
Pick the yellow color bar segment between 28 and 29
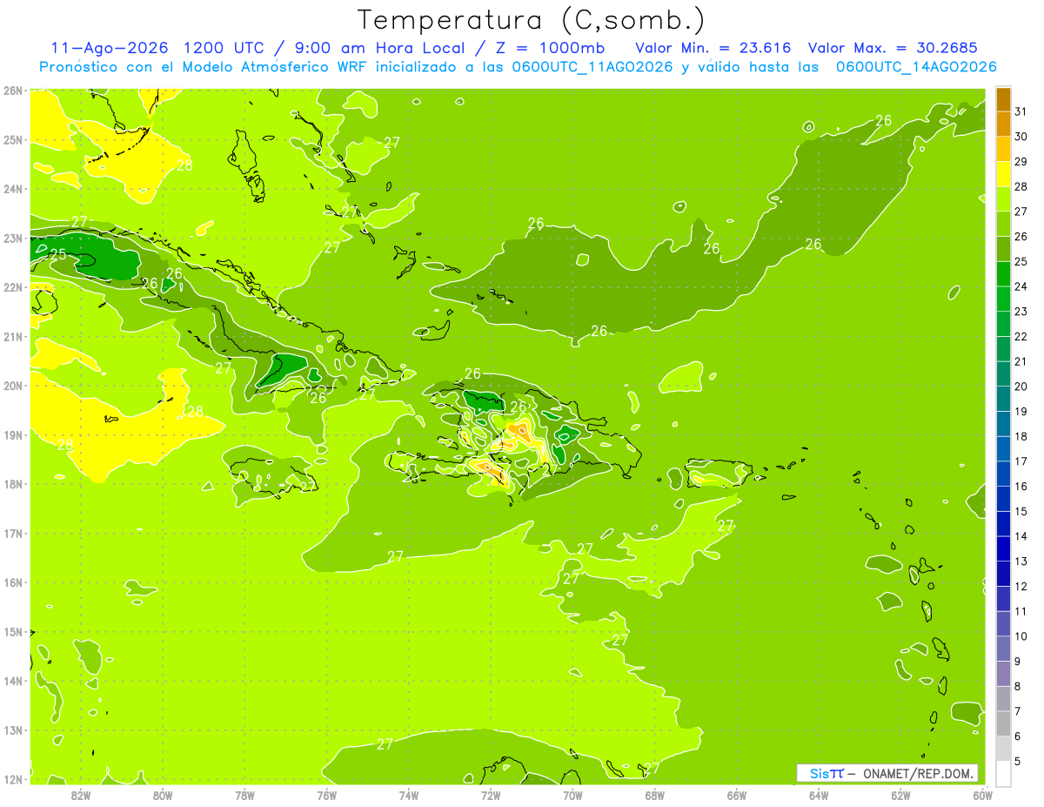coord(1003,174)
